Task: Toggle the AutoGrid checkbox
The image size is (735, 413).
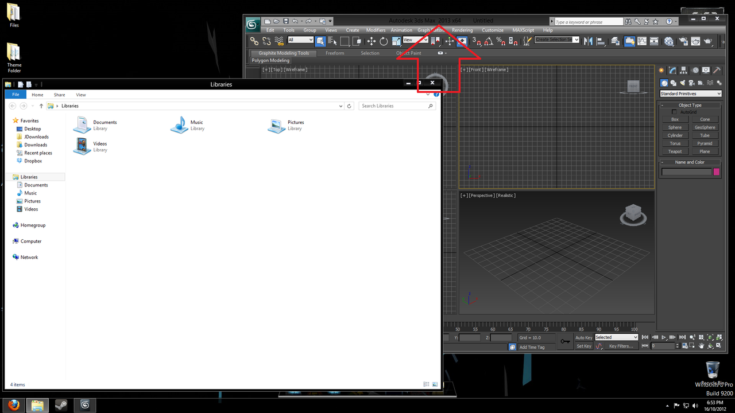Action: (x=674, y=112)
